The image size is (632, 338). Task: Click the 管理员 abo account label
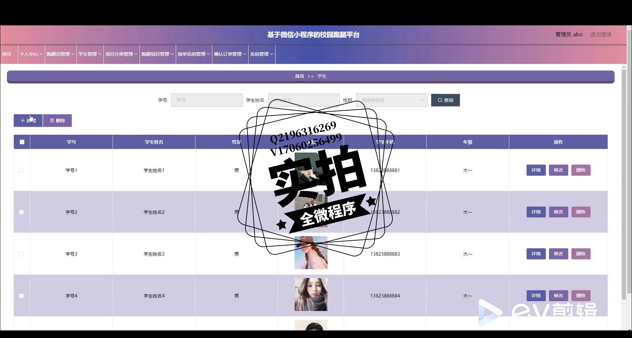569,35
